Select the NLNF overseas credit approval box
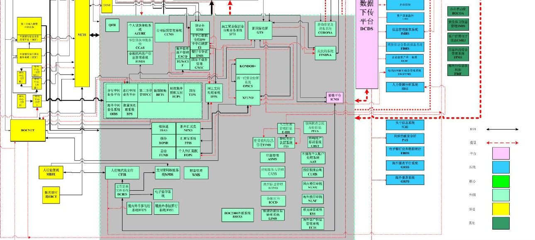The image size is (535, 240). coord(313,199)
